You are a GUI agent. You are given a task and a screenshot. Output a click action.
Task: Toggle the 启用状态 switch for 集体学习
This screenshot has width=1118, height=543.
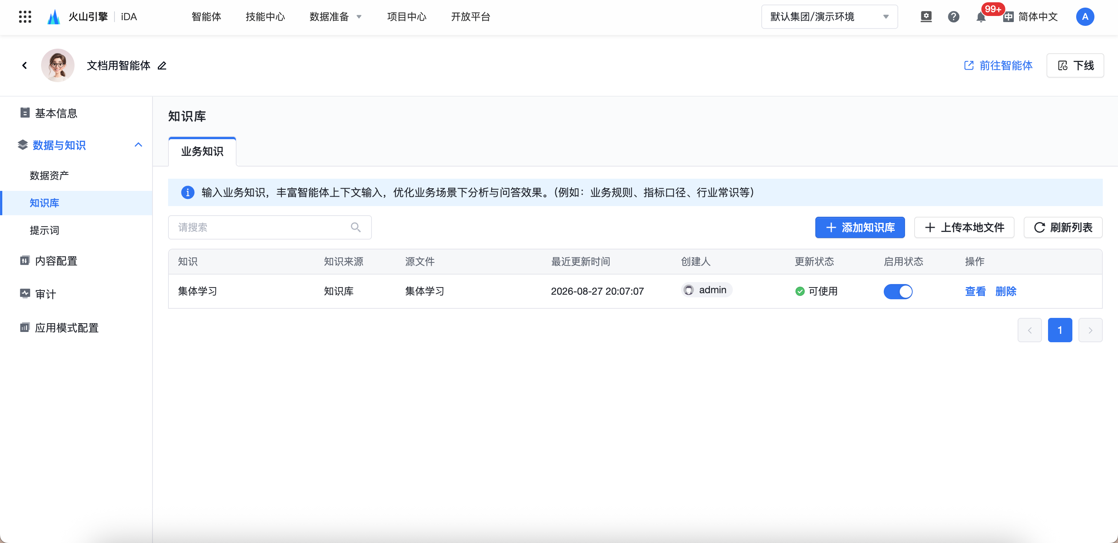(x=897, y=291)
